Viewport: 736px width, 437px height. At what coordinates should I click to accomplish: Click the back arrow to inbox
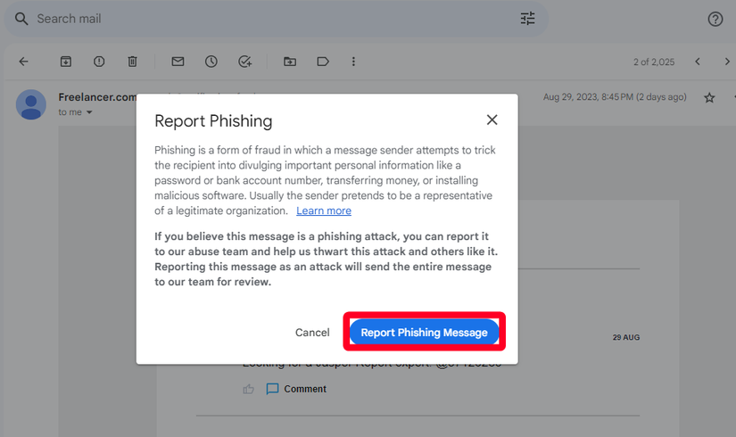point(24,62)
